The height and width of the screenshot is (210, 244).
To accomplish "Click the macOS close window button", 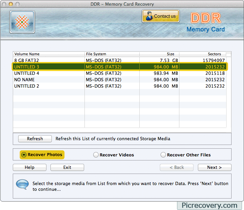I will point(4,4).
